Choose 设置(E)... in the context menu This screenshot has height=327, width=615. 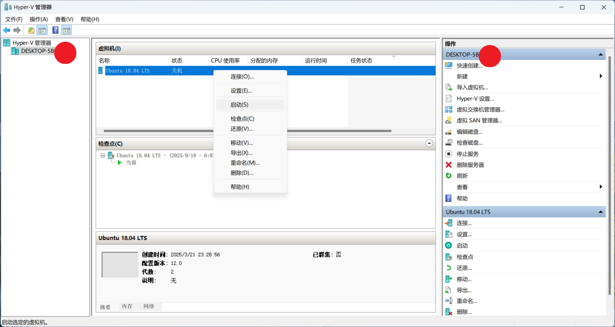pyautogui.click(x=250, y=91)
